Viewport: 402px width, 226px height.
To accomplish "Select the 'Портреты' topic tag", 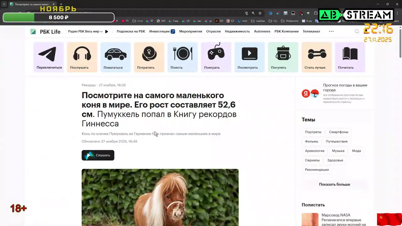I will (313, 132).
